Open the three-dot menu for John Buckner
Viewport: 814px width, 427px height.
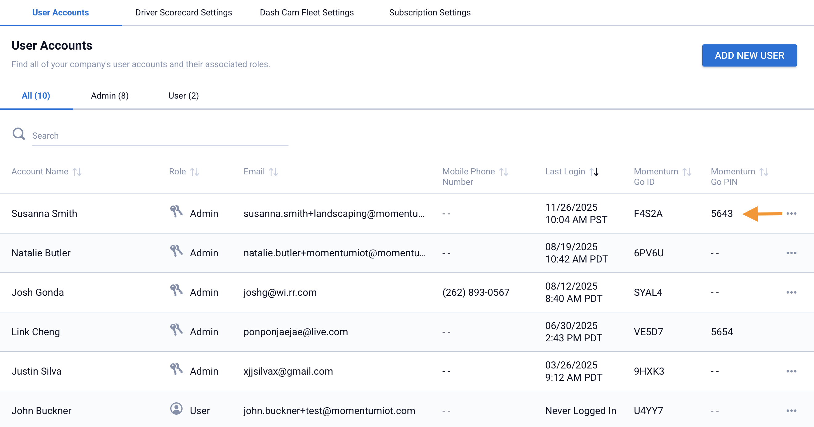pyautogui.click(x=792, y=411)
